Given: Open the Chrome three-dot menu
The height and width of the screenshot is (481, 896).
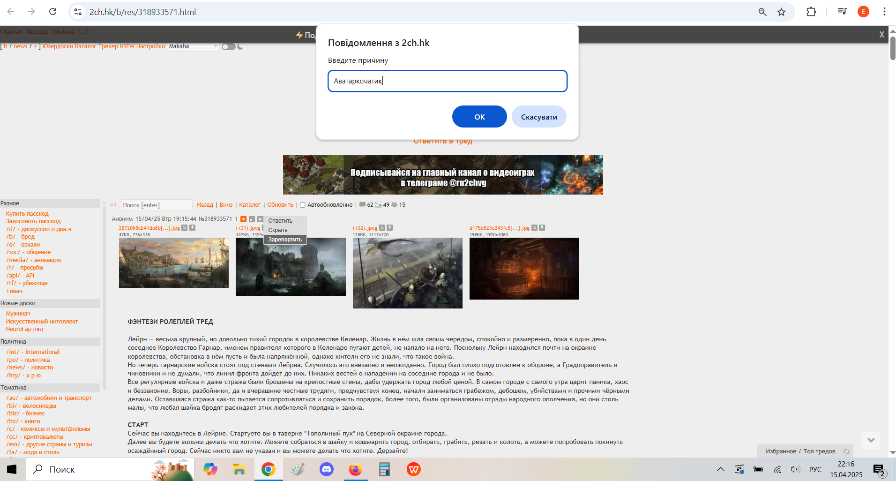Looking at the screenshot, I should click(884, 12).
